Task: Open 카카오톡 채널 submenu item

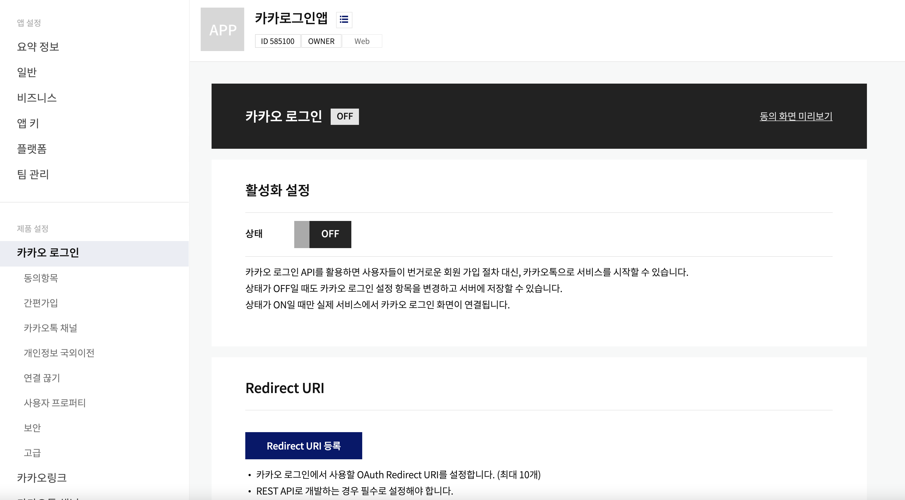Action: 51,328
